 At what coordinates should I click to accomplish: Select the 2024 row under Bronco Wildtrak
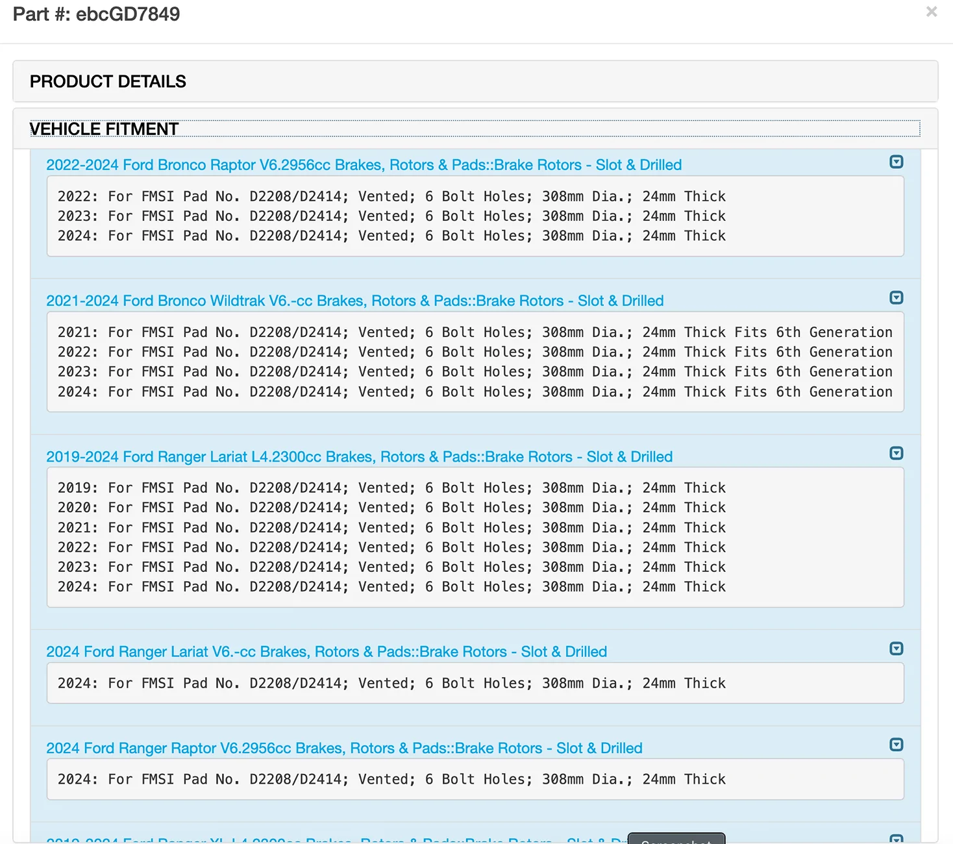click(475, 391)
